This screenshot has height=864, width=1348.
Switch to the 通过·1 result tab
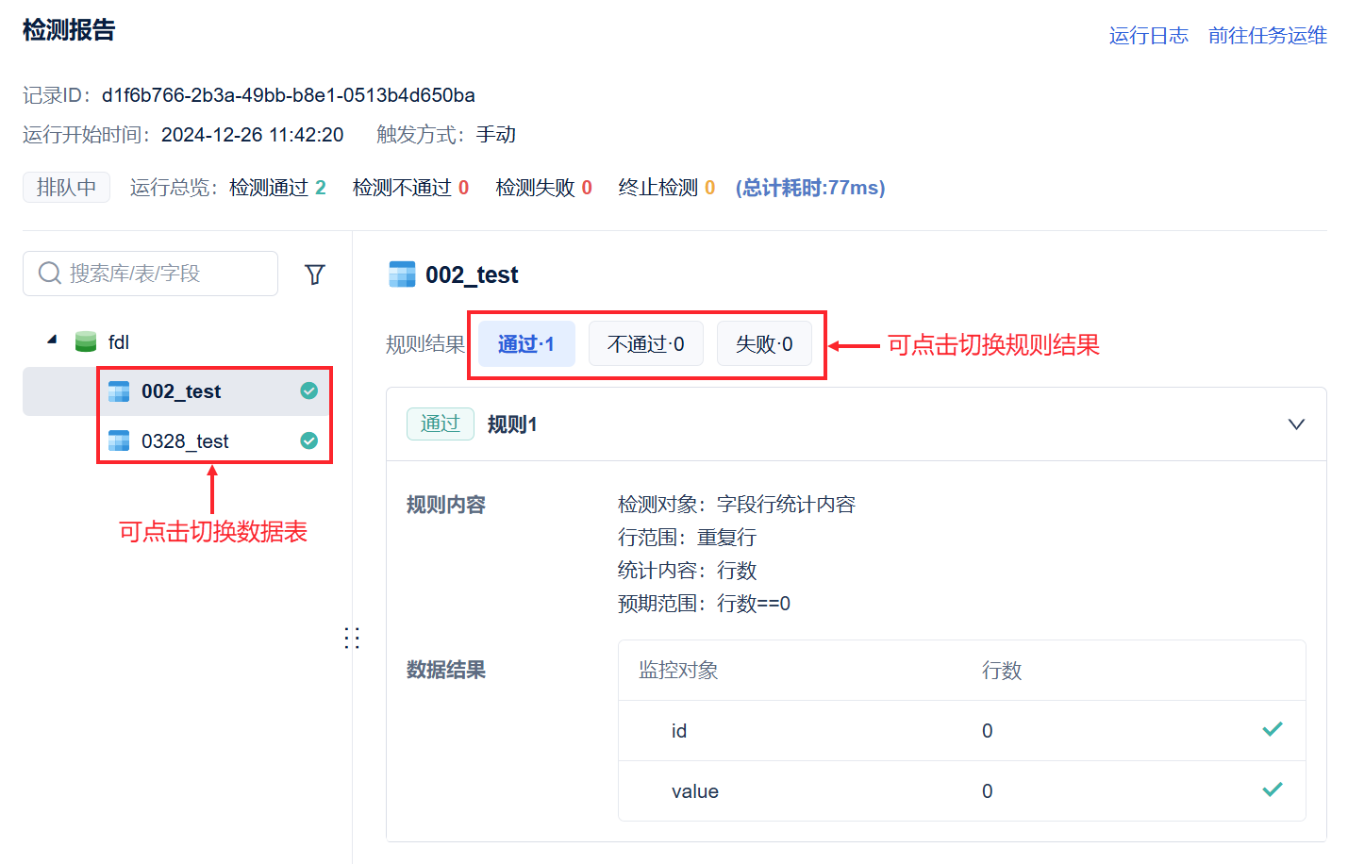pyautogui.click(x=526, y=343)
